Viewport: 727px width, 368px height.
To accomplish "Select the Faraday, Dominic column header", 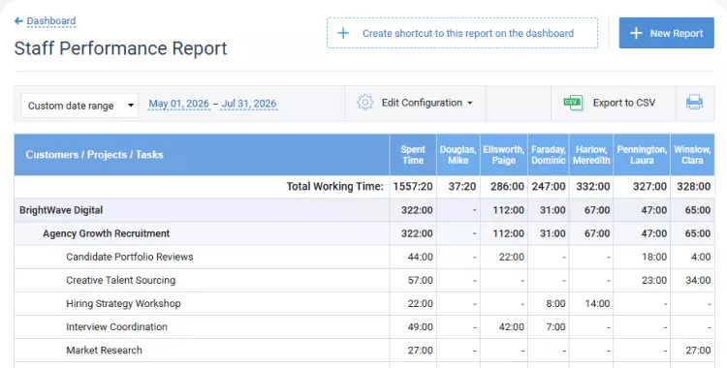I will 548,155.
